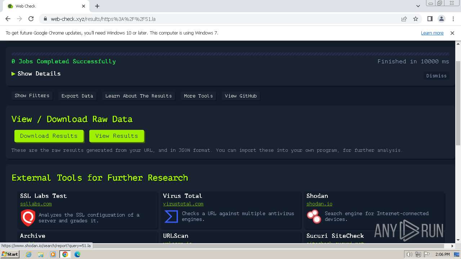Click the SSL Labs shield logo icon

click(x=28, y=218)
